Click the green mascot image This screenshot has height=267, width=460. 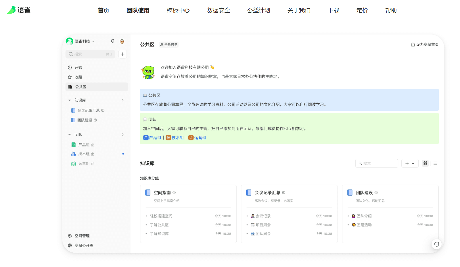pyautogui.click(x=148, y=72)
